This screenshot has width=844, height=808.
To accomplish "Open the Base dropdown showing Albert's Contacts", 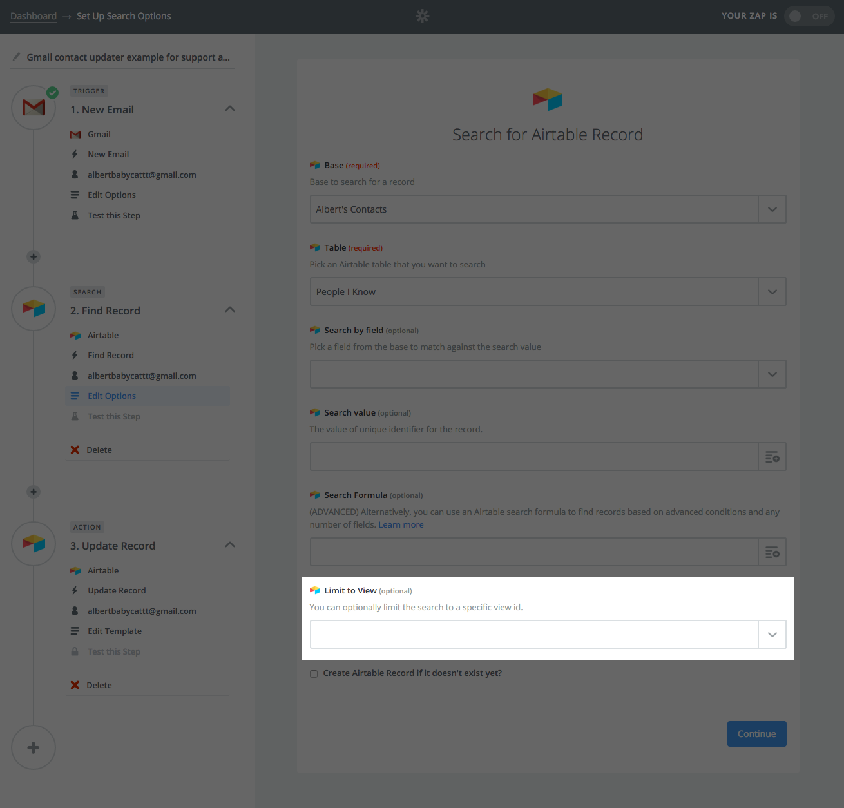I will [548, 209].
